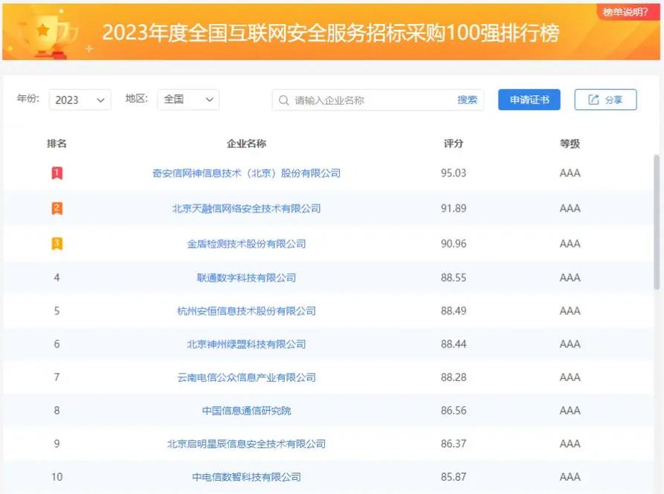
Task: Open 奇安信网神信息技术（北京）股份有限公司 link
Action: coord(246,173)
